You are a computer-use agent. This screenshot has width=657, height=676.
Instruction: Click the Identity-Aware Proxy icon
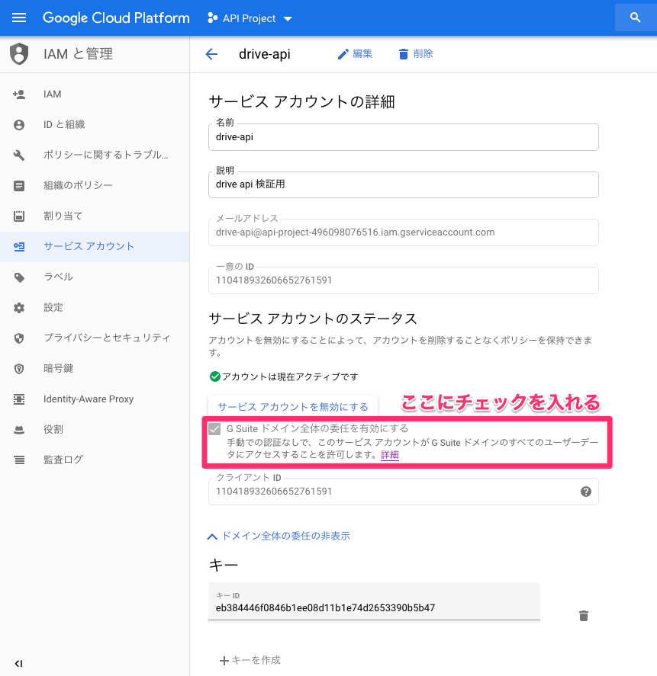19,399
